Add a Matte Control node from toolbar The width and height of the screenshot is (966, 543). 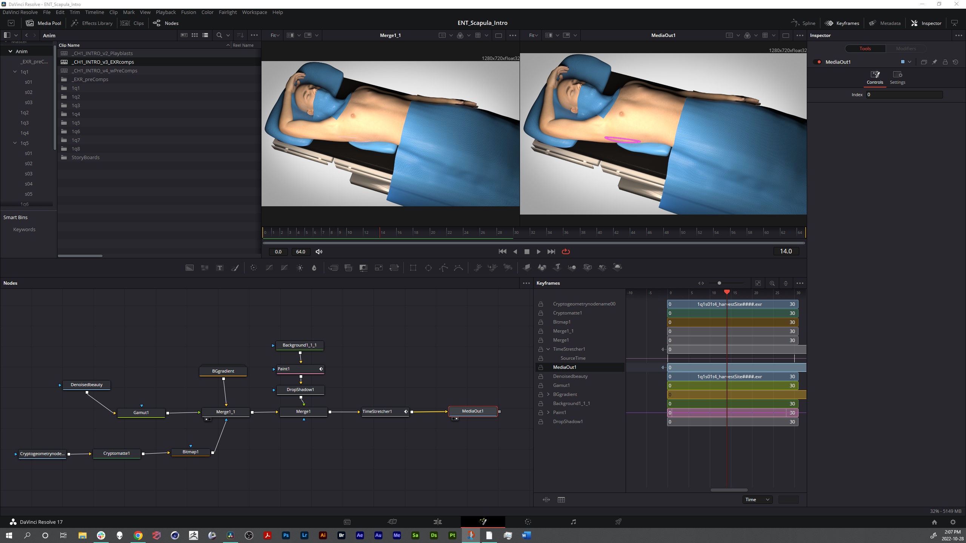point(363,268)
